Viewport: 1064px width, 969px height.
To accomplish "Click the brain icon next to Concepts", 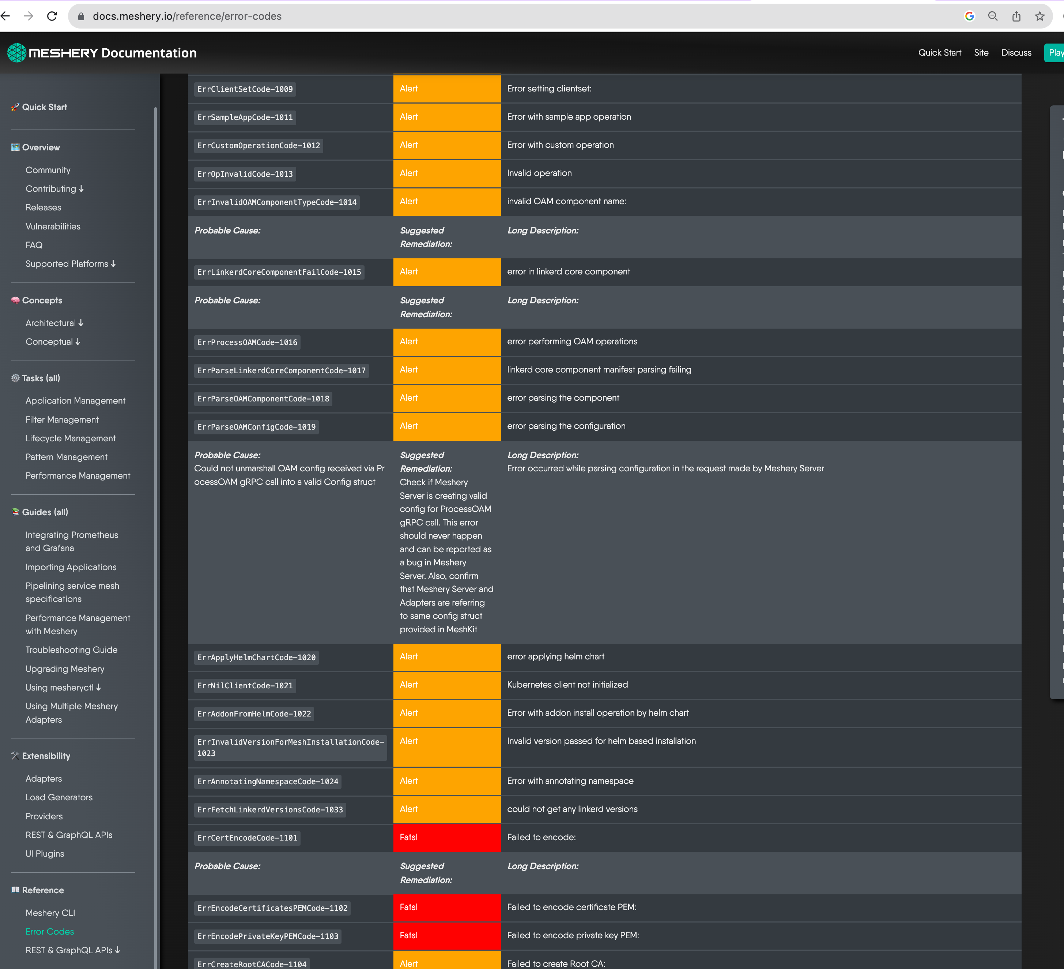I will [x=15, y=300].
